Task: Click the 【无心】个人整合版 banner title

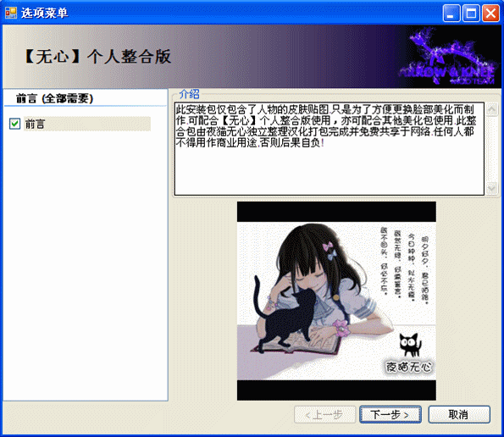Action: click(x=97, y=57)
